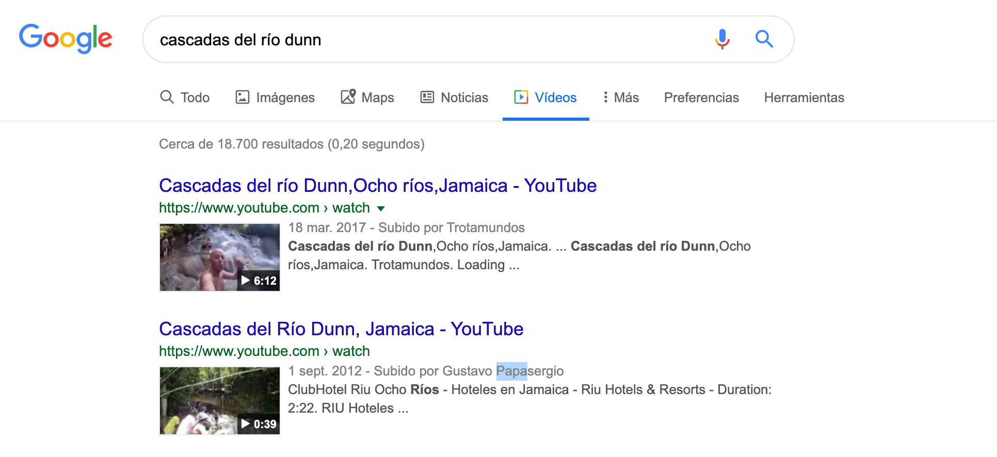Viewport: 997px width, 457px height.
Task: Select the Vídeos tab
Action: point(545,97)
